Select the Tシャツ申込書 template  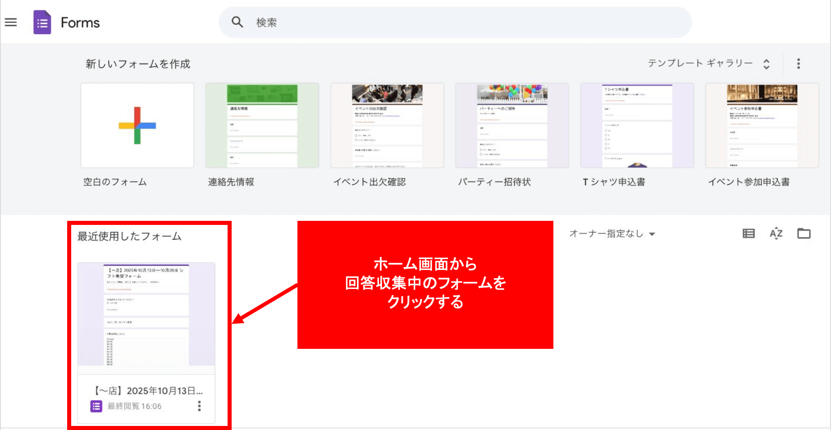point(637,125)
